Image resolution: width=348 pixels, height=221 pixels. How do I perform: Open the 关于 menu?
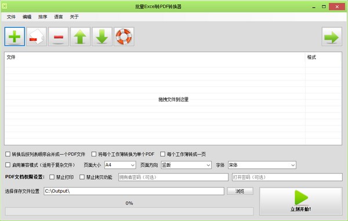74,17
